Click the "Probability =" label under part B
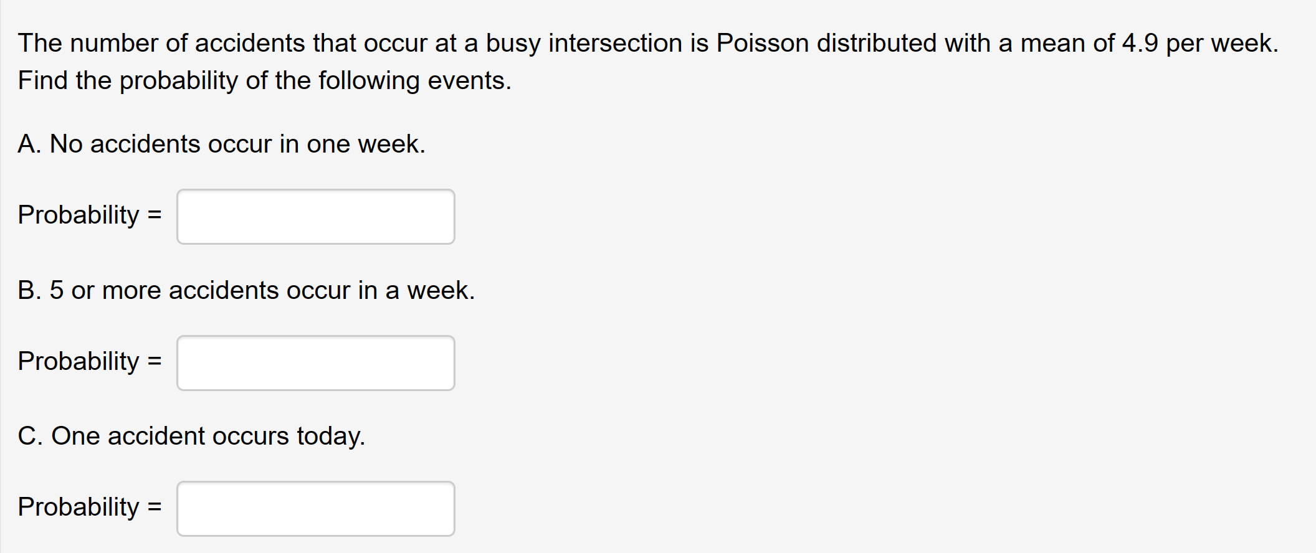This screenshot has width=1316, height=553. [90, 361]
